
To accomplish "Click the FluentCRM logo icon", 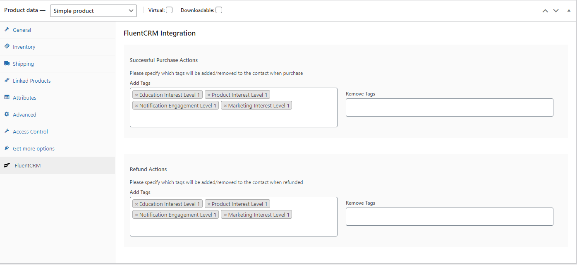I will click(7, 165).
